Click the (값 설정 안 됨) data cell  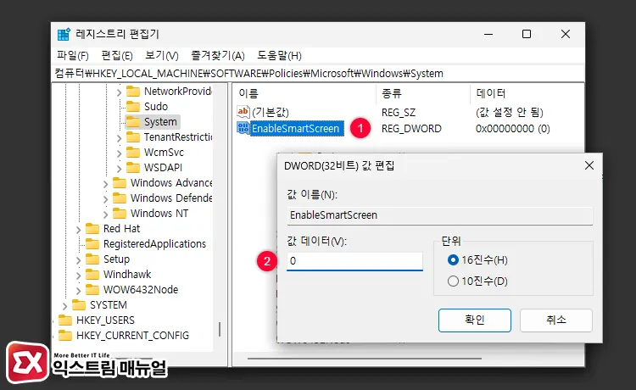[x=509, y=112]
